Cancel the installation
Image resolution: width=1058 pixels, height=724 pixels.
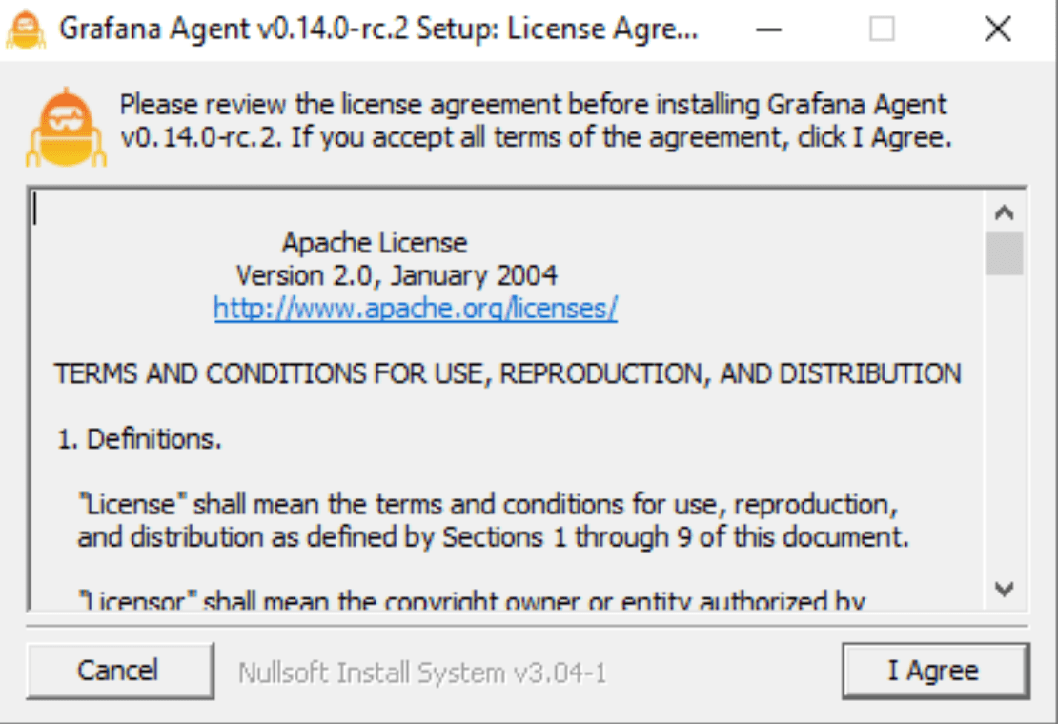119,671
